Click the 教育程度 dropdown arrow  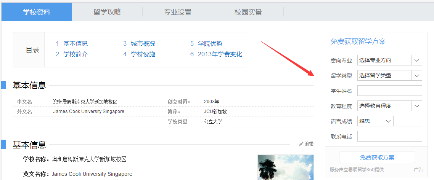click(x=417, y=106)
